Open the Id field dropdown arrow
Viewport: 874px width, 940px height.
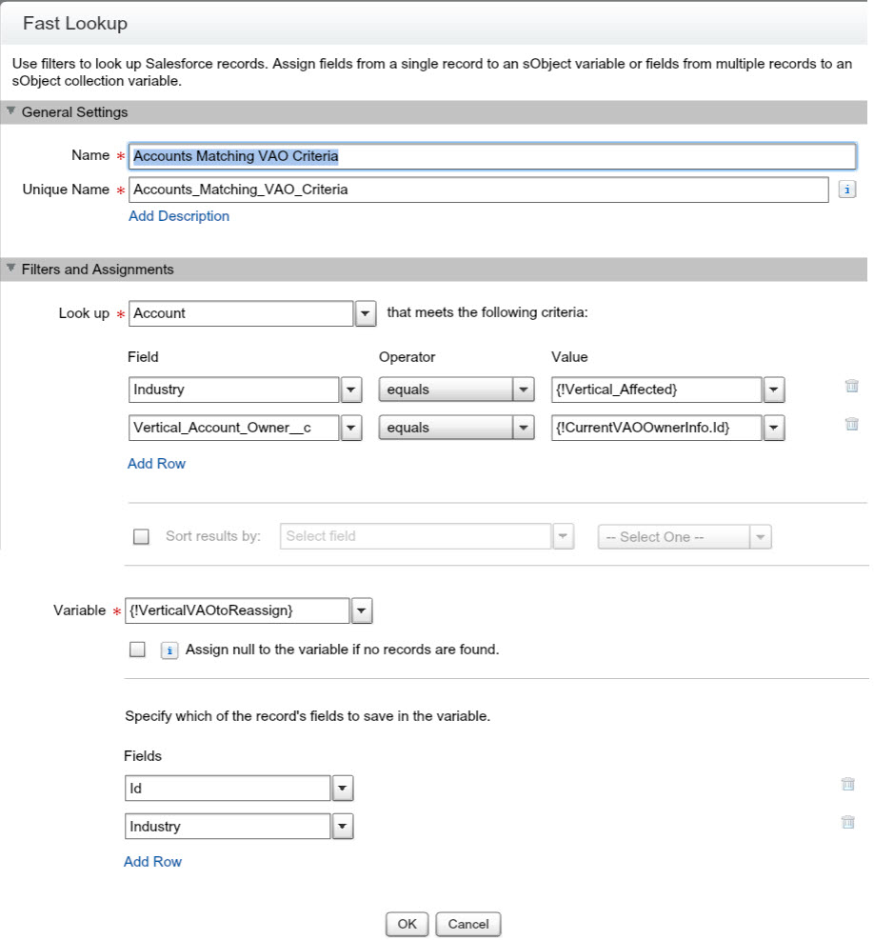pos(343,789)
